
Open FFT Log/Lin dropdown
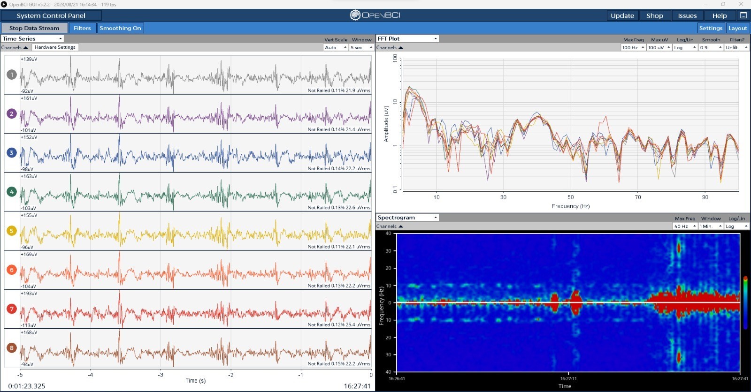[x=685, y=47]
